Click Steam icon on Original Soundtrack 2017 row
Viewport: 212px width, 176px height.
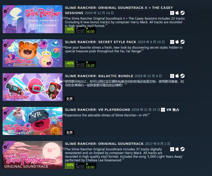click(182, 149)
